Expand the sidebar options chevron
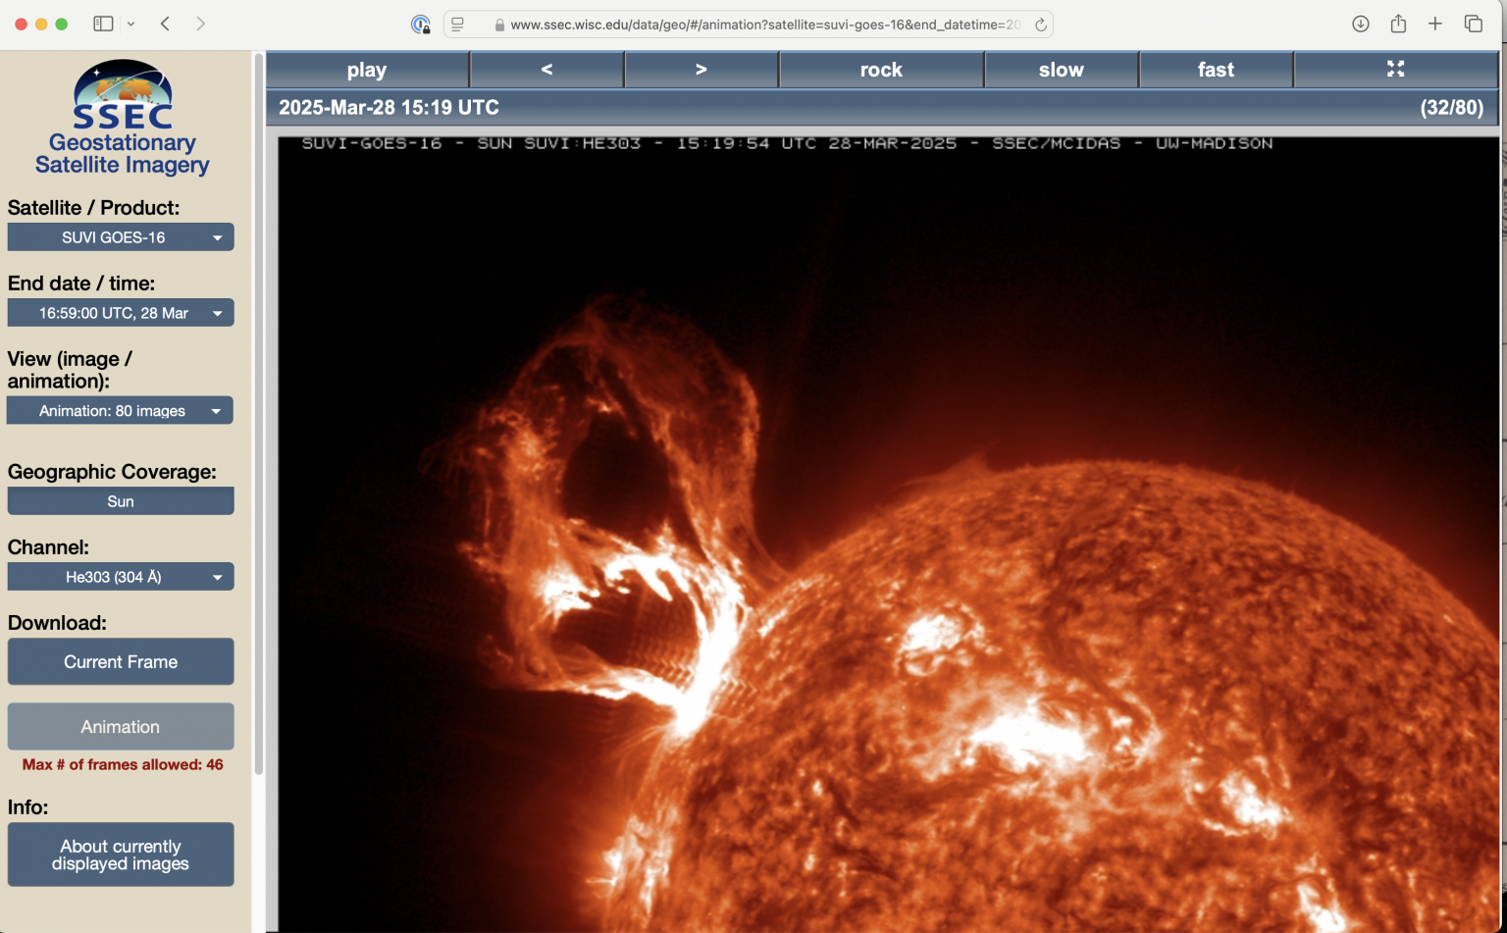Screen dimensions: 1507x933 pos(130,24)
